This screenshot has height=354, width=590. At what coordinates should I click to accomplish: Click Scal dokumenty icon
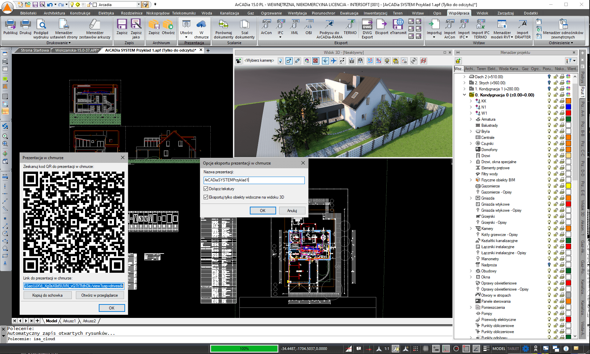(245, 29)
